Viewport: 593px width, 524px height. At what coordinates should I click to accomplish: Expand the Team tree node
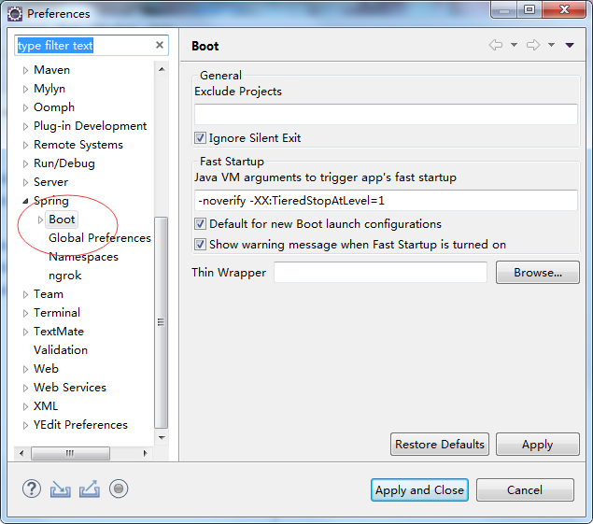pyautogui.click(x=25, y=295)
